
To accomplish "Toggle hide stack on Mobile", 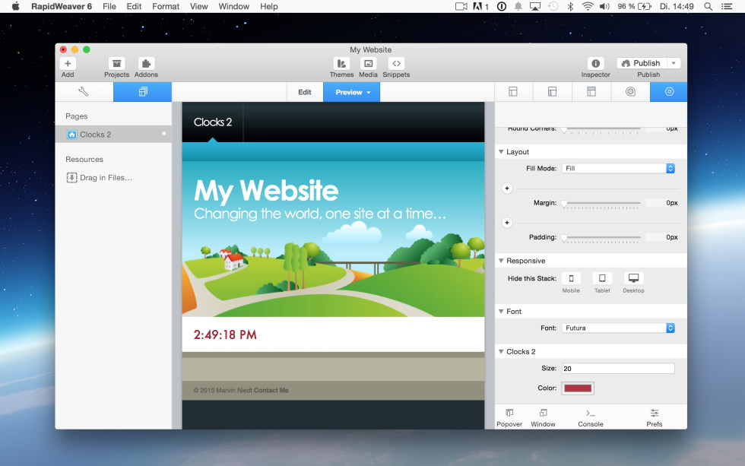I will (571, 278).
